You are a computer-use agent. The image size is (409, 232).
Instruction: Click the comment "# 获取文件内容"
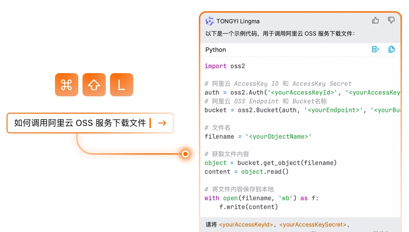(x=227, y=154)
